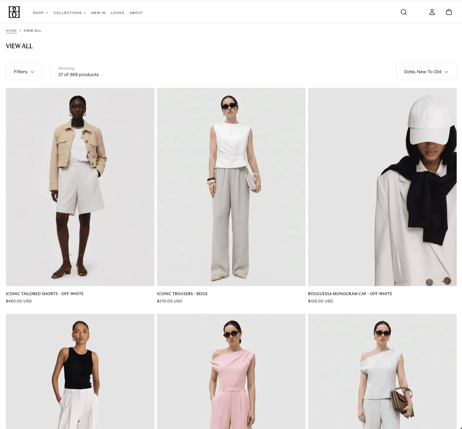Expand the SHOP menu
The width and height of the screenshot is (462, 429).
(40, 13)
